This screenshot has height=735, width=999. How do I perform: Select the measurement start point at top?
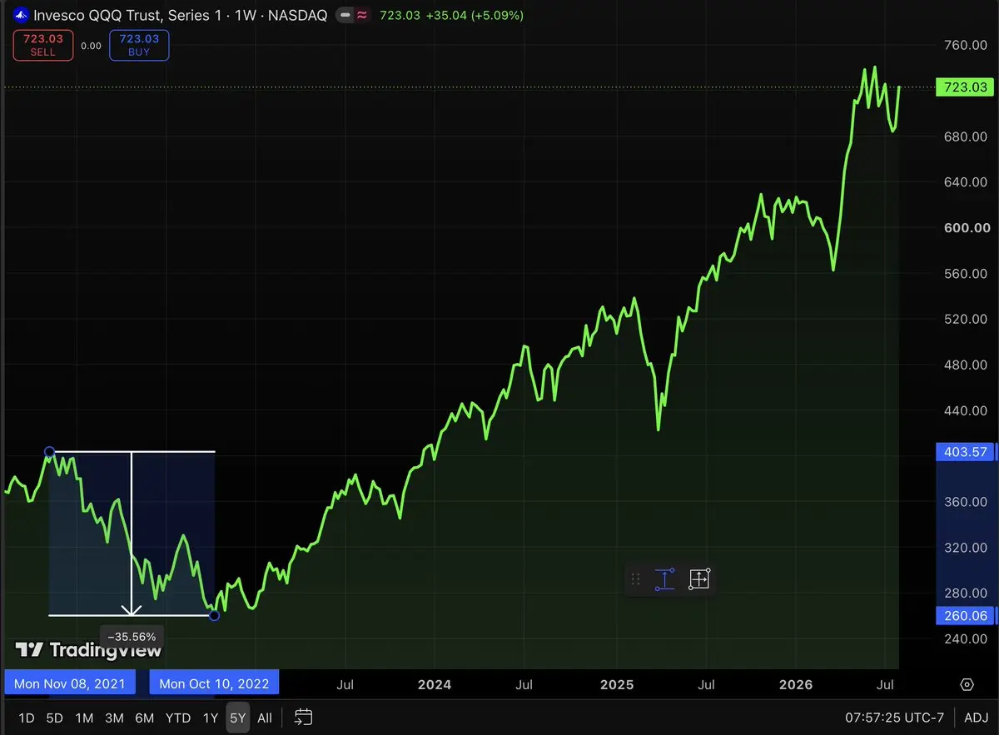coord(49,452)
